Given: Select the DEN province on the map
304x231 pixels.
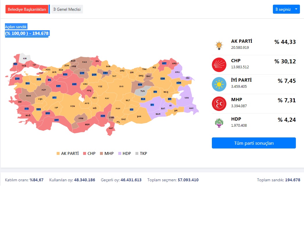Looking at the screenshot, I should point(39,109).
